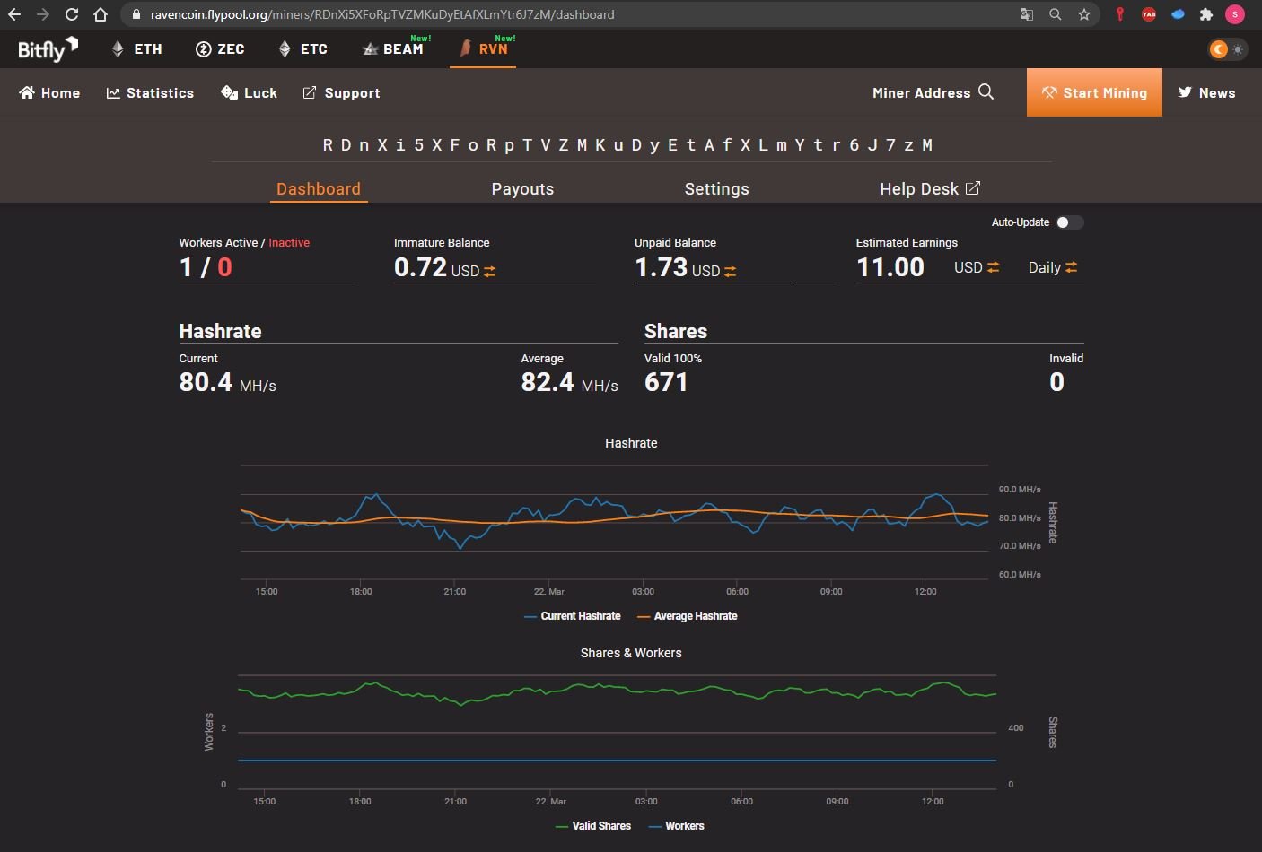Viewport: 1262px width, 852px height.
Task: Open the News link
Action: pyautogui.click(x=1206, y=92)
